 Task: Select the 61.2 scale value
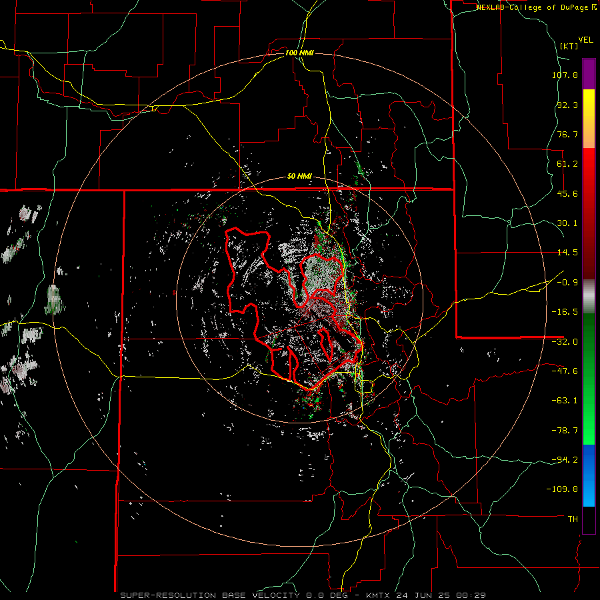[x=567, y=164]
